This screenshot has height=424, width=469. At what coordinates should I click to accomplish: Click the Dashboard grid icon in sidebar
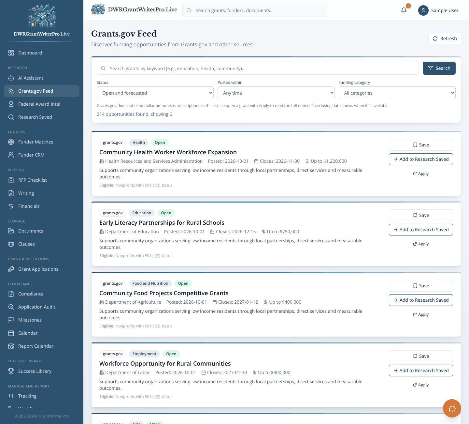[11, 53]
